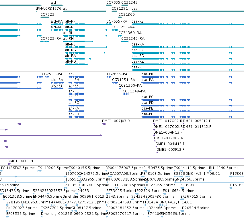Select the osa-PB protein glyph
The image size is (244, 218).
(x=193, y=77)
